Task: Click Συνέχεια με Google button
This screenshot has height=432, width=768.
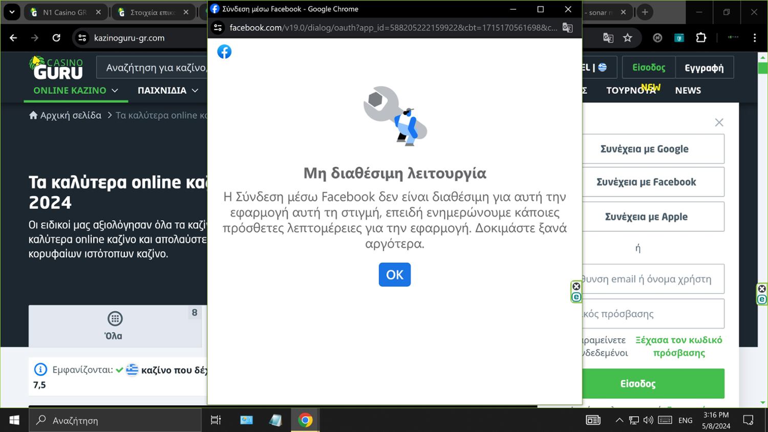Action: pyautogui.click(x=653, y=149)
